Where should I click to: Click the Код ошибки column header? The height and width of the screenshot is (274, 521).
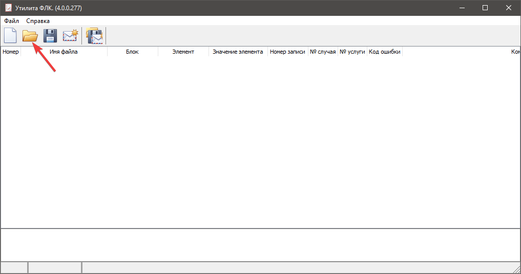pyautogui.click(x=385, y=52)
